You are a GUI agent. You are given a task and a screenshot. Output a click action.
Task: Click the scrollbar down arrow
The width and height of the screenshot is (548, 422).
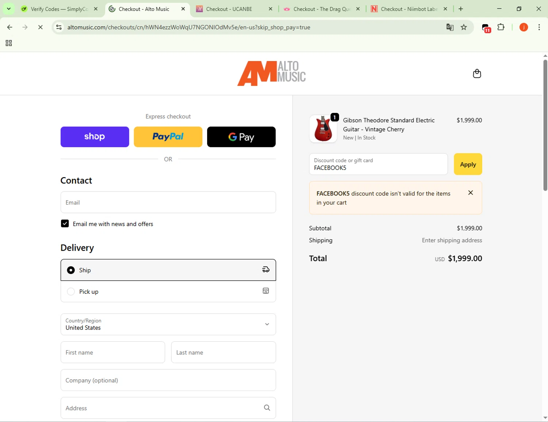[x=545, y=418]
